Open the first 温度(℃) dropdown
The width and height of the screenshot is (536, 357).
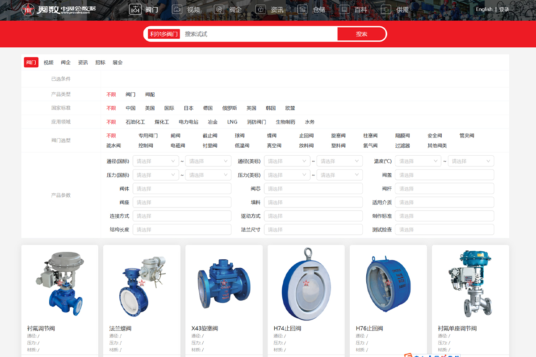coord(418,161)
